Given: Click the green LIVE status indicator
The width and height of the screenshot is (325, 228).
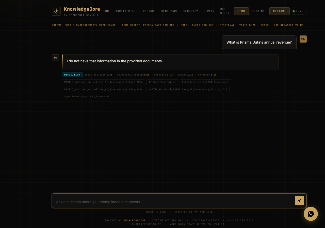Looking at the screenshot, I should pyautogui.click(x=298, y=11).
